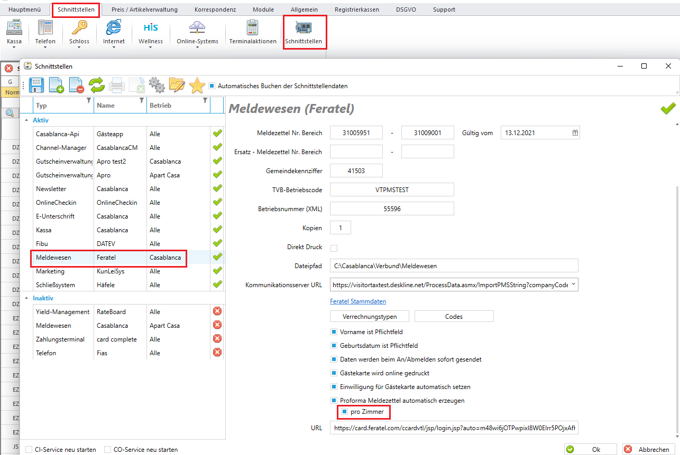
Task: Collapse the Aktiv group
Action: coord(26,120)
